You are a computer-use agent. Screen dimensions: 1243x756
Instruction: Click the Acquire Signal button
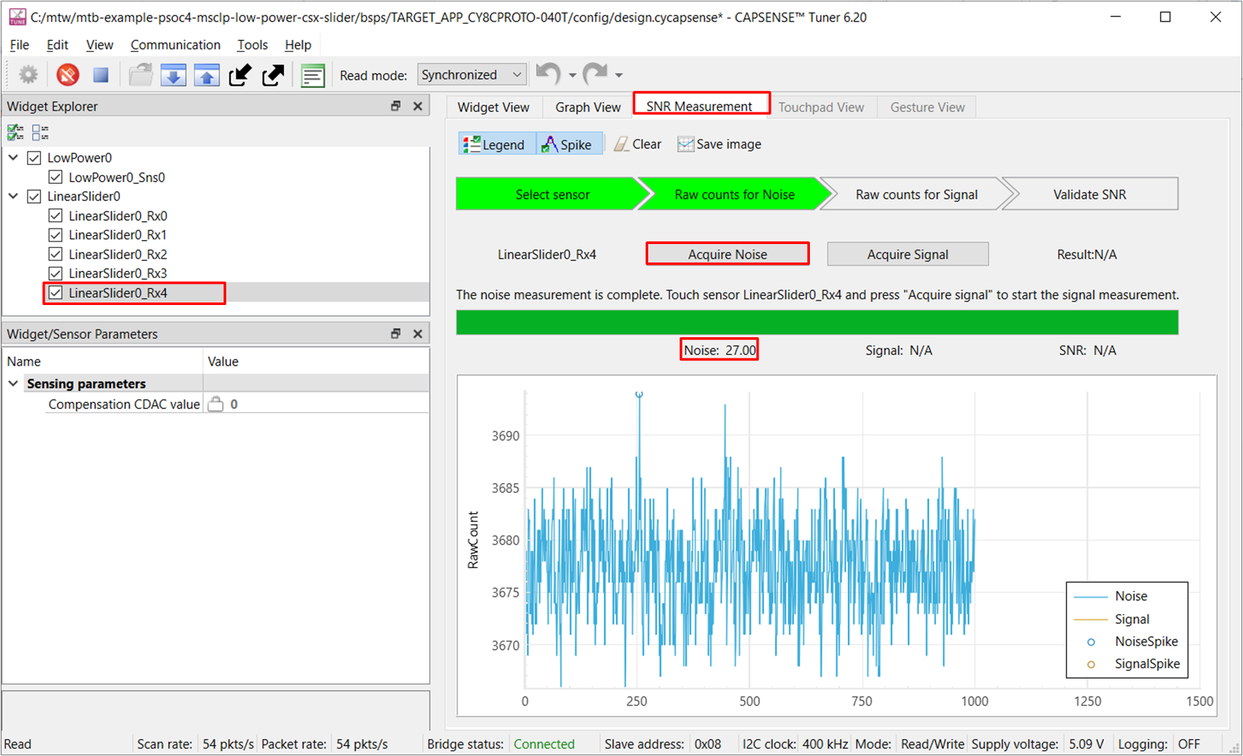tap(908, 254)
